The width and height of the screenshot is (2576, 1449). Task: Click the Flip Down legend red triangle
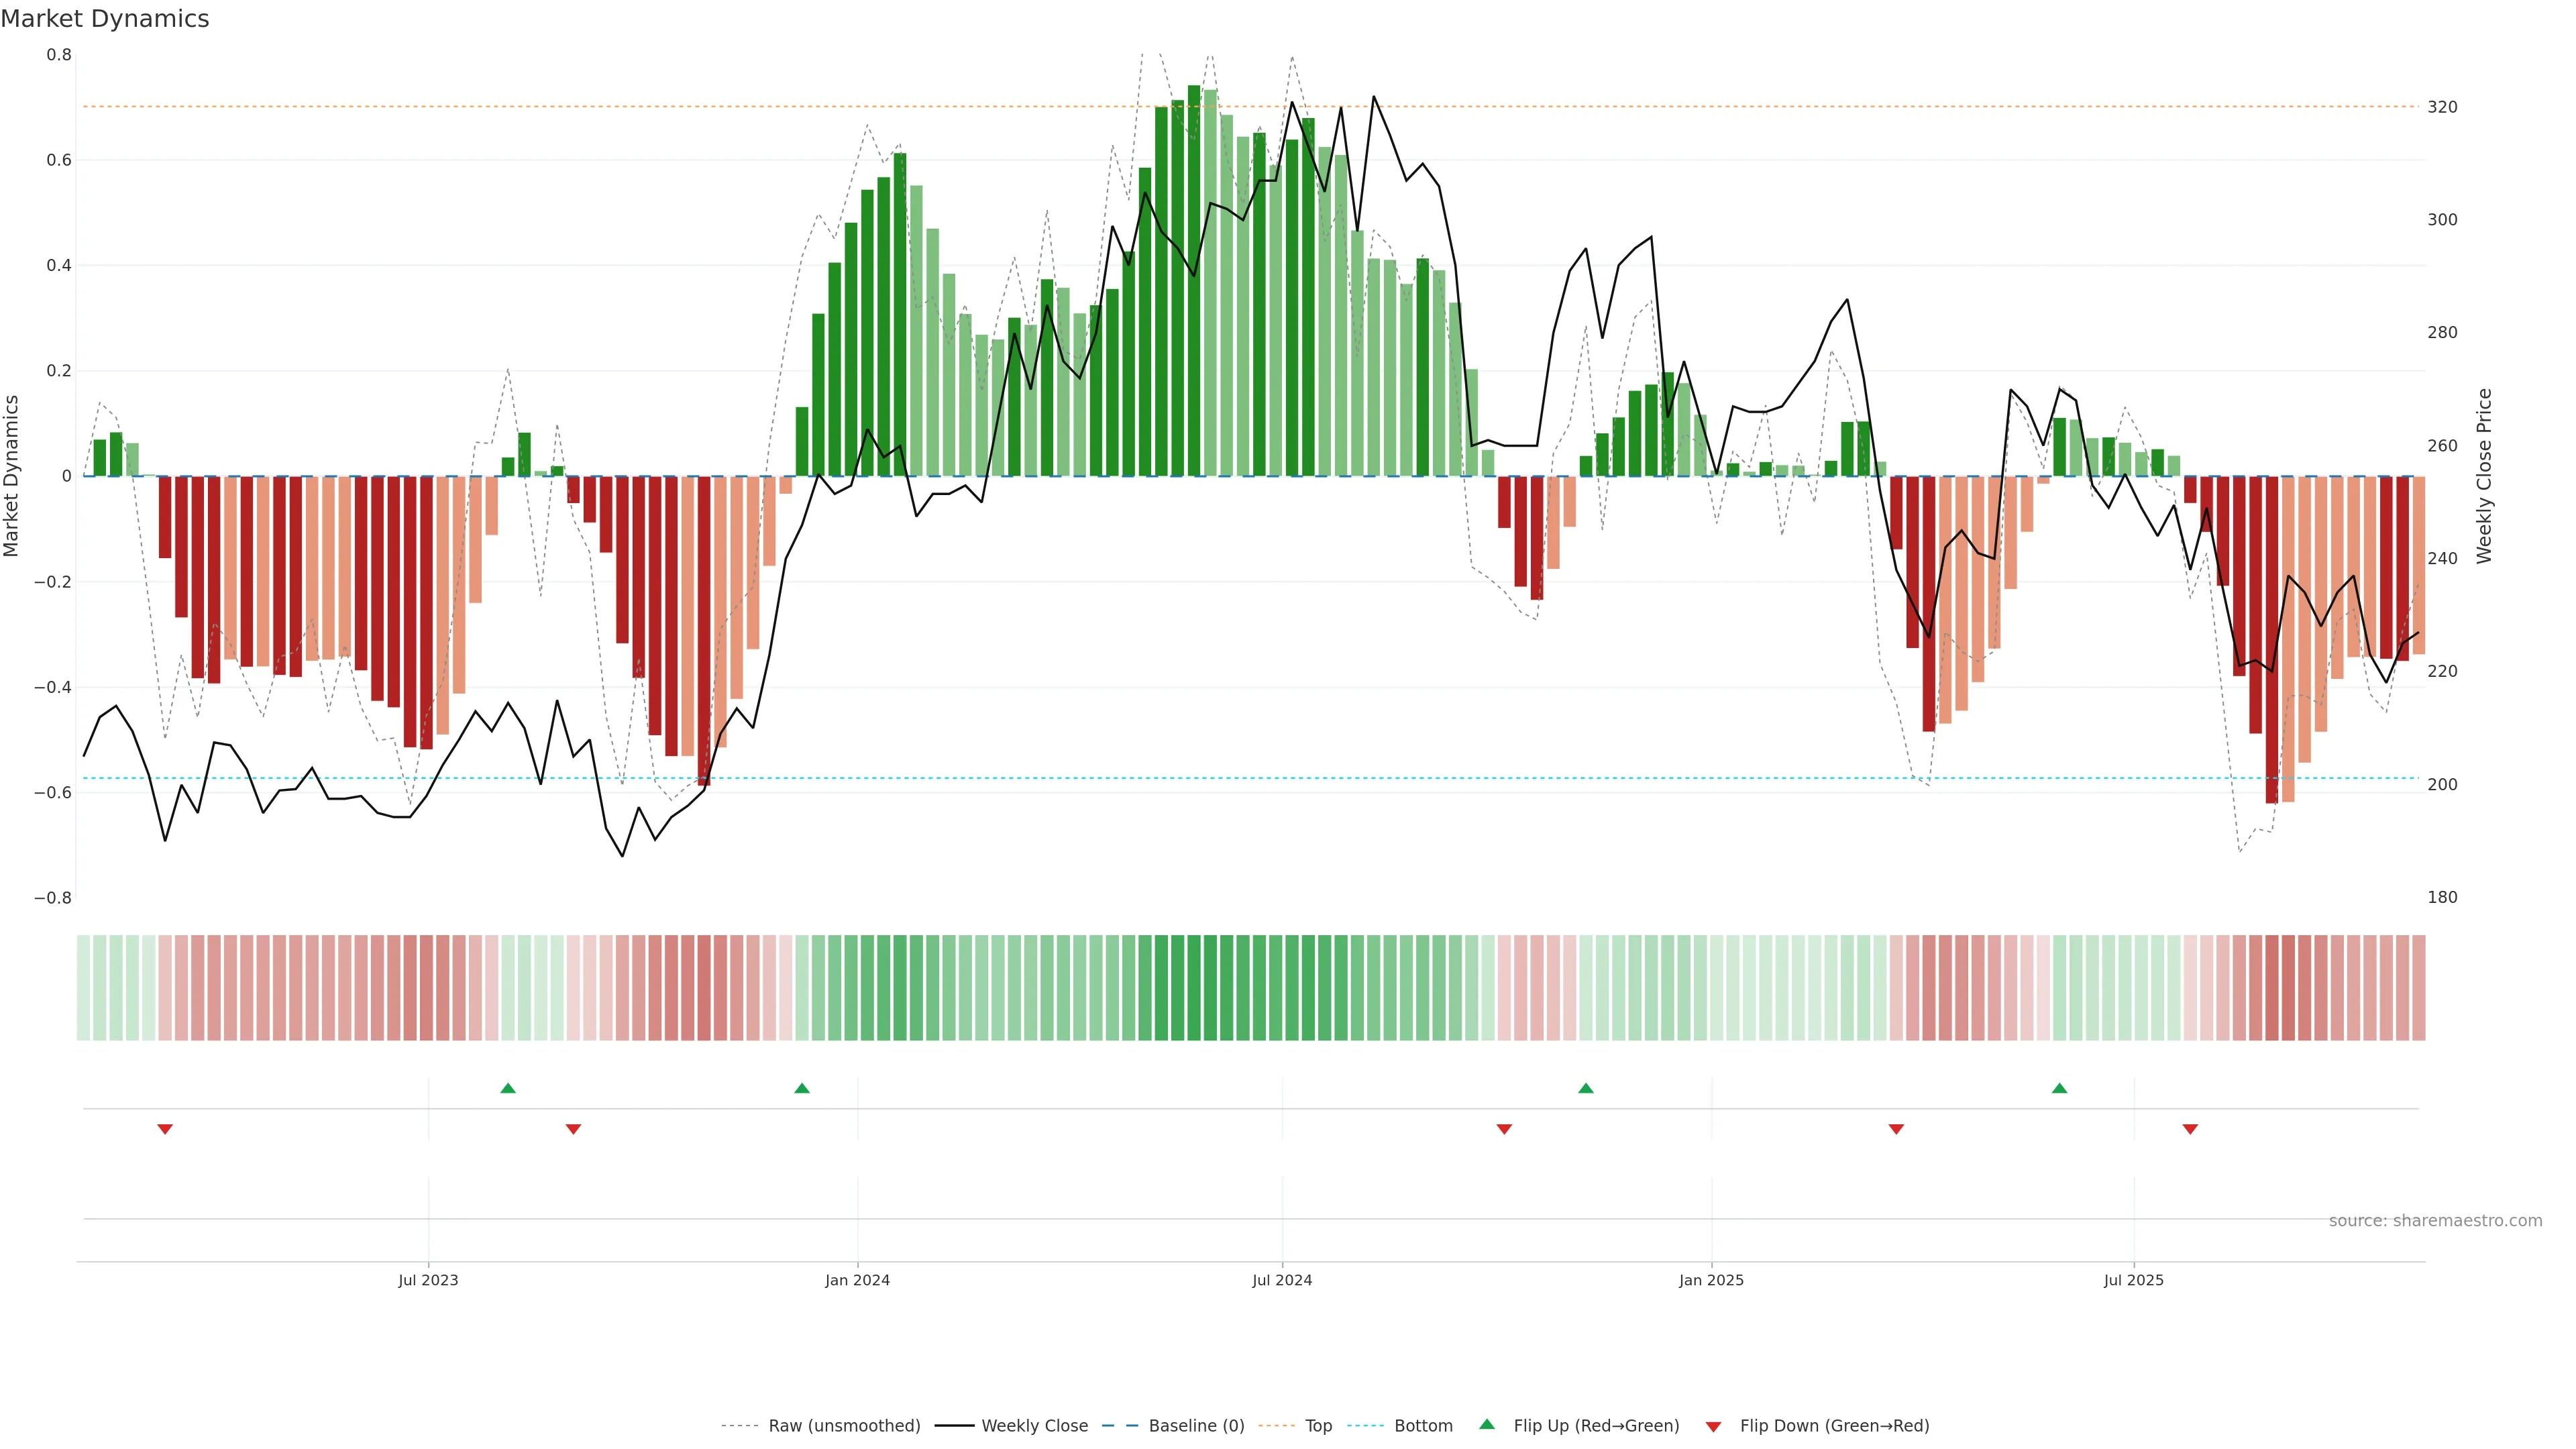[x=1713, y=1426]
